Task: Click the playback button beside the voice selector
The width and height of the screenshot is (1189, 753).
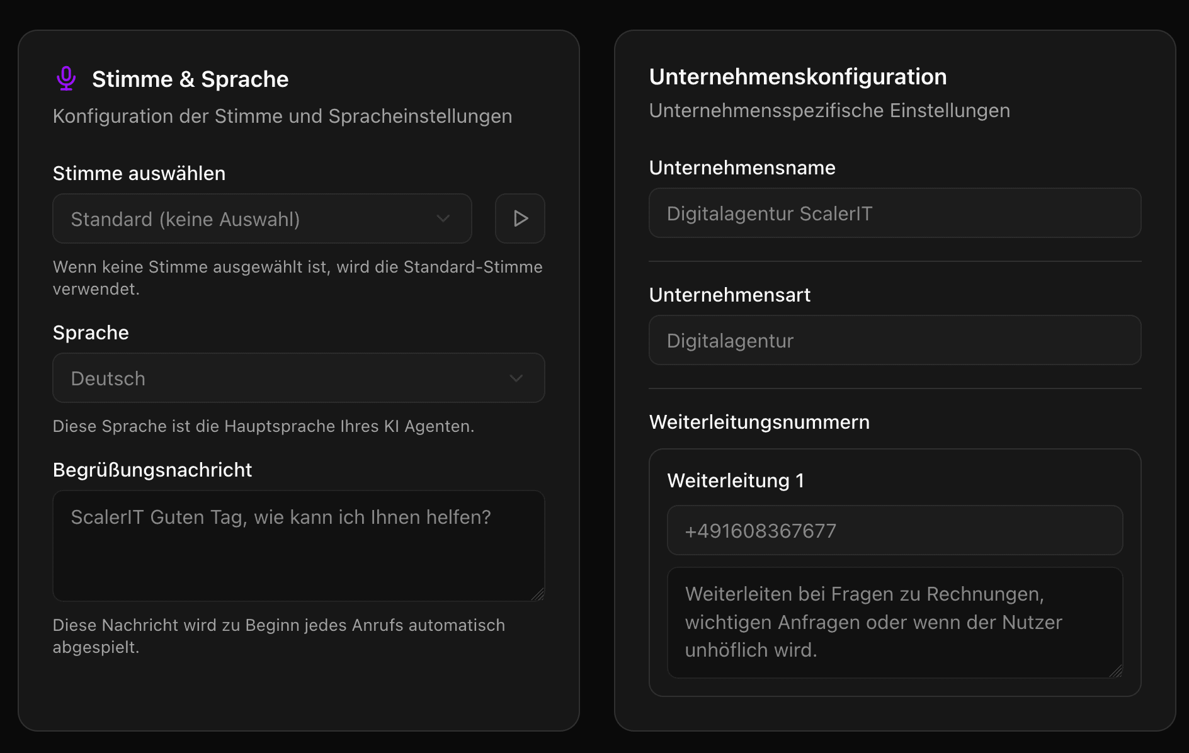Action: point(520,218)
